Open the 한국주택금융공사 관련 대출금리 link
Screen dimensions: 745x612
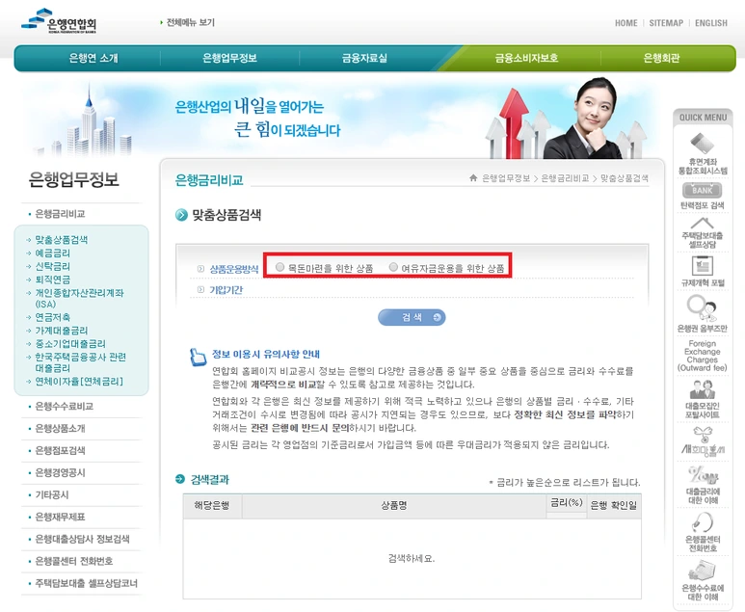(x=80, y=362)
